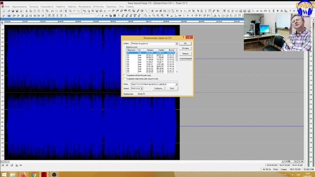Screen dimensions: 315x177
Task: Select track 06 in the track list
Action: click(x=151, y=64)
